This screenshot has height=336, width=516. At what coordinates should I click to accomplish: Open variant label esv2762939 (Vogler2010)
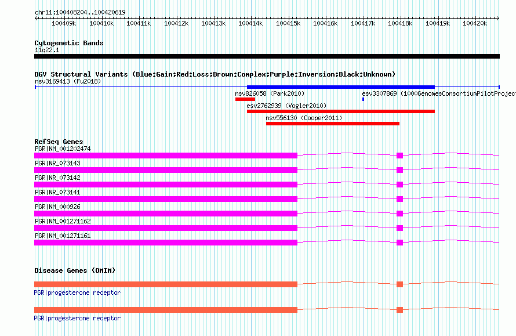286,106
